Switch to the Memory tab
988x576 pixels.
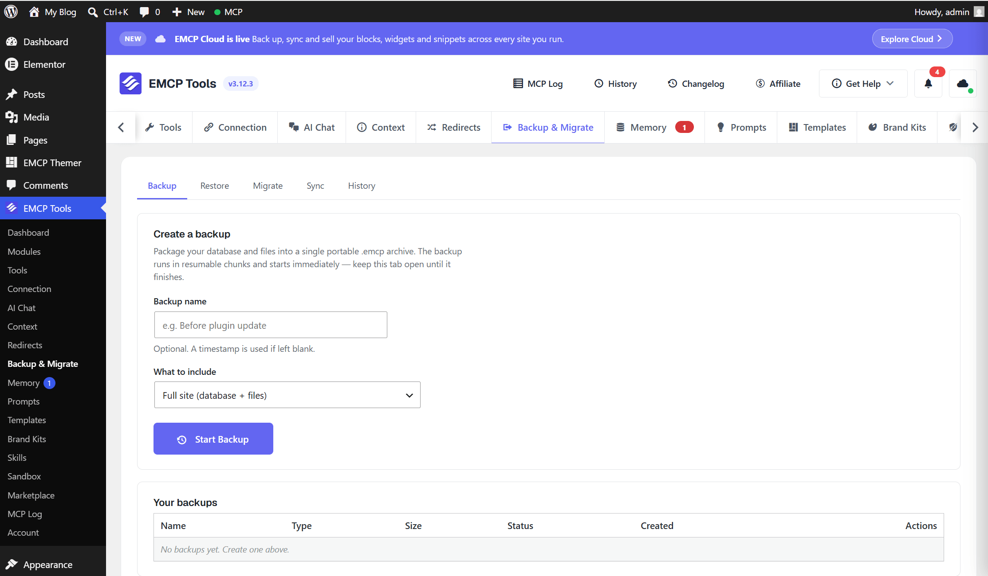pyautogui.click(x=654, y=127)
